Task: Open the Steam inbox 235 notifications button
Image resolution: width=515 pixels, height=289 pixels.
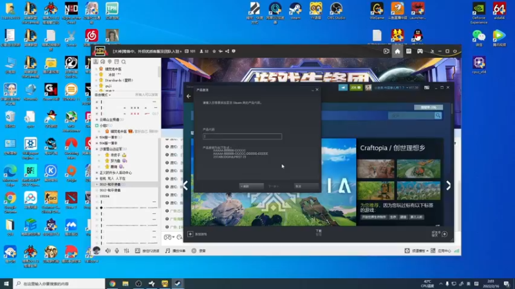Action: coord(356,87)
